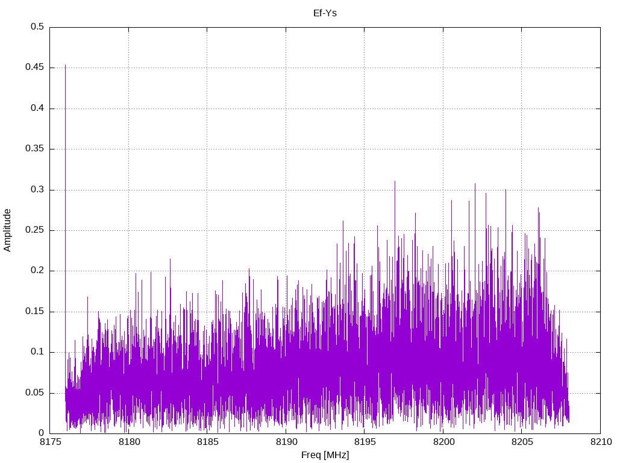This screenshot has width=617, height=463.
Task: Click the 8210 x-axis tick label
Action: click(600, 443)
